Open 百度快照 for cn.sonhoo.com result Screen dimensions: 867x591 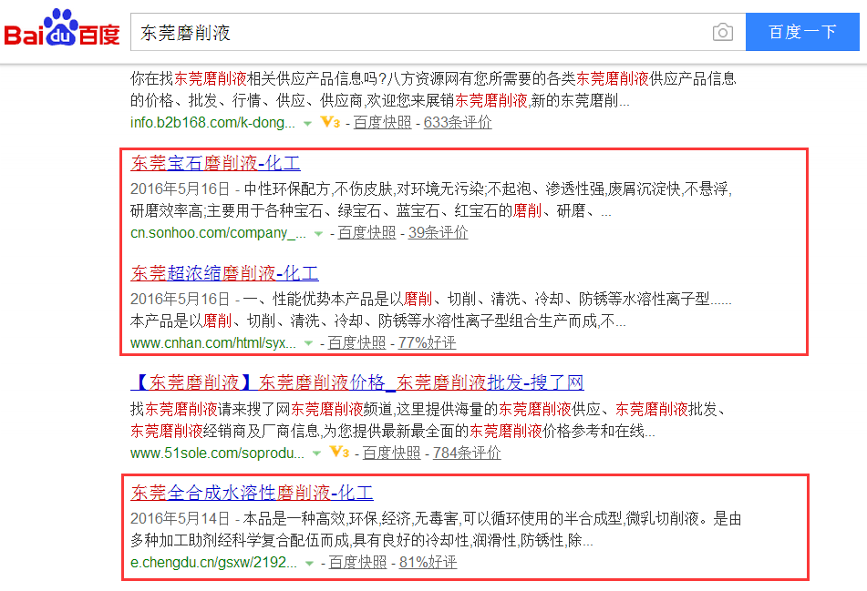366,233
